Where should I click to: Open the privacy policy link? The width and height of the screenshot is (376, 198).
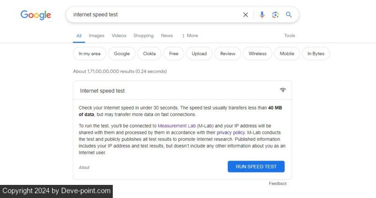point(231,132)
